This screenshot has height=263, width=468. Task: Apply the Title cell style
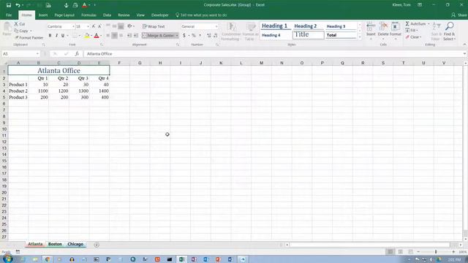tap(309, 35)
